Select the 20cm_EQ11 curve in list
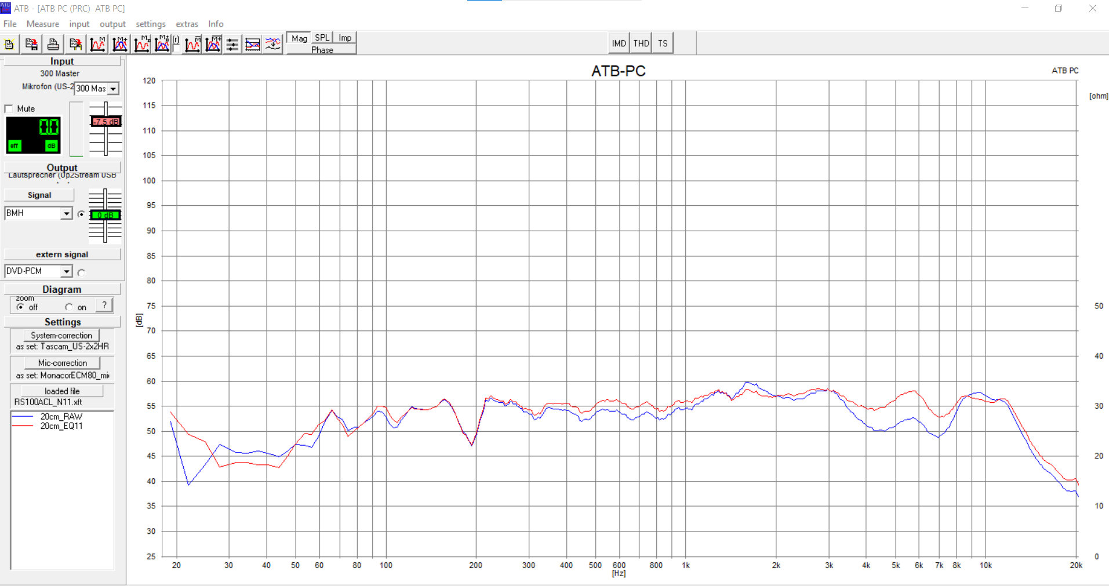Image resolution: width=1109 pixels, height=586 pixels. [61, 426]
